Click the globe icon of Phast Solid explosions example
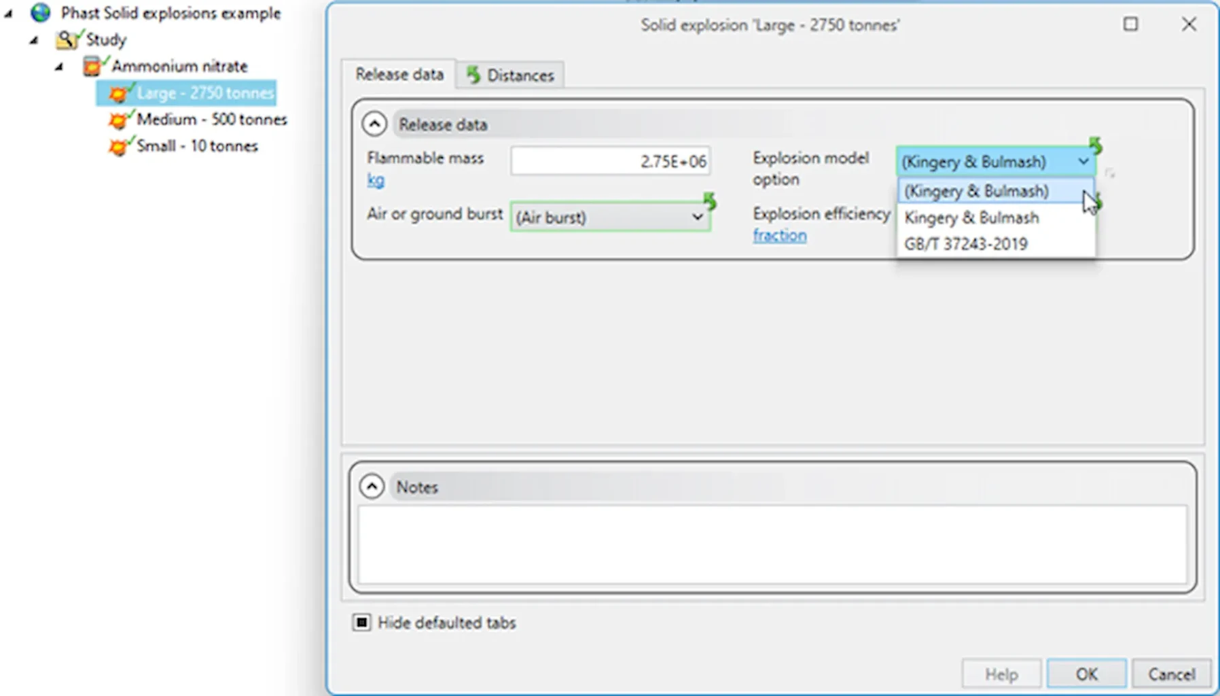 [41, 12]
